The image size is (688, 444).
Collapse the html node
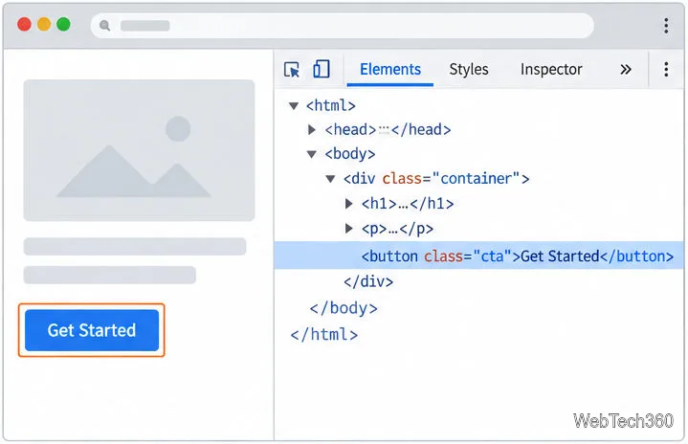(294, 105)
